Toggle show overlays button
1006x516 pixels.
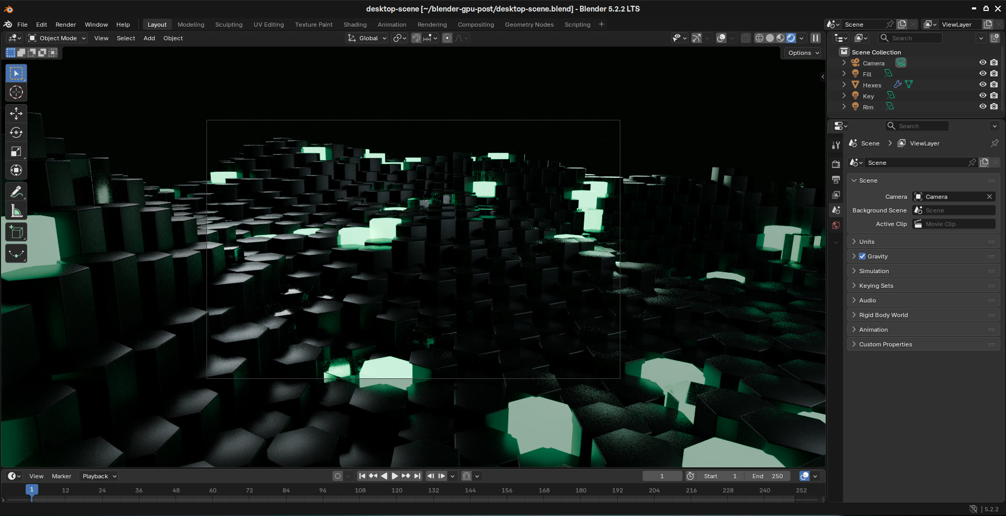721,38
